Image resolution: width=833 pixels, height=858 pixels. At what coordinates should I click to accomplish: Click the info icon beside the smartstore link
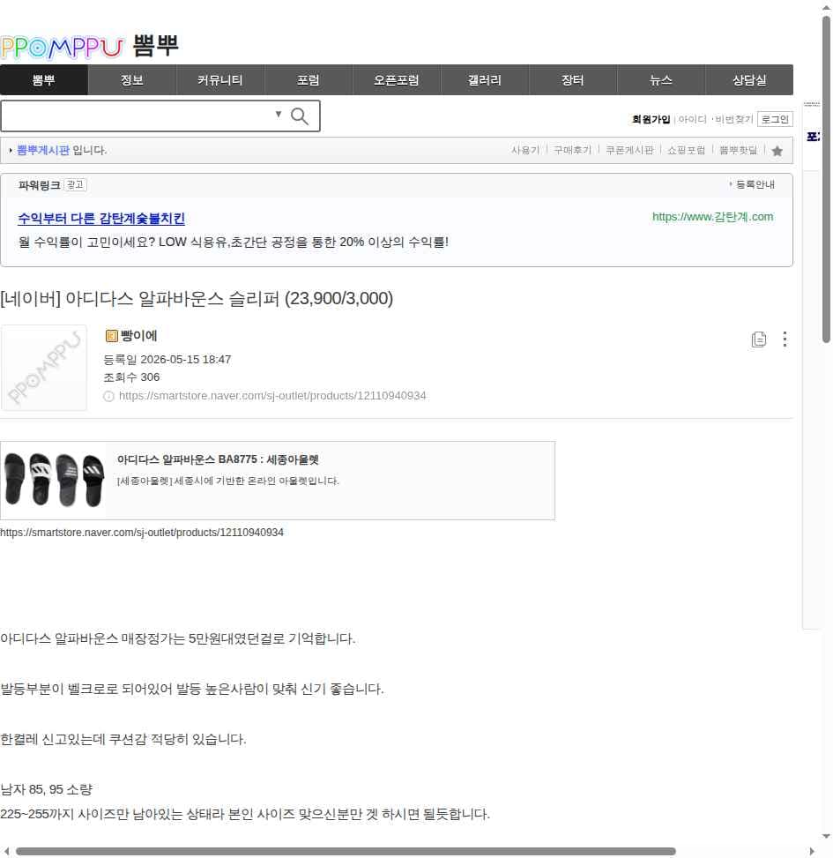pyautogui.click(x=108, y=396)
